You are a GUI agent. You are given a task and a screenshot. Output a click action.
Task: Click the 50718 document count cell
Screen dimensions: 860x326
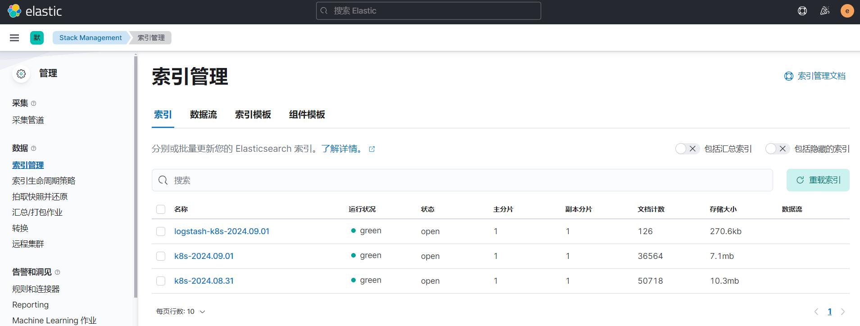[650, 281]
